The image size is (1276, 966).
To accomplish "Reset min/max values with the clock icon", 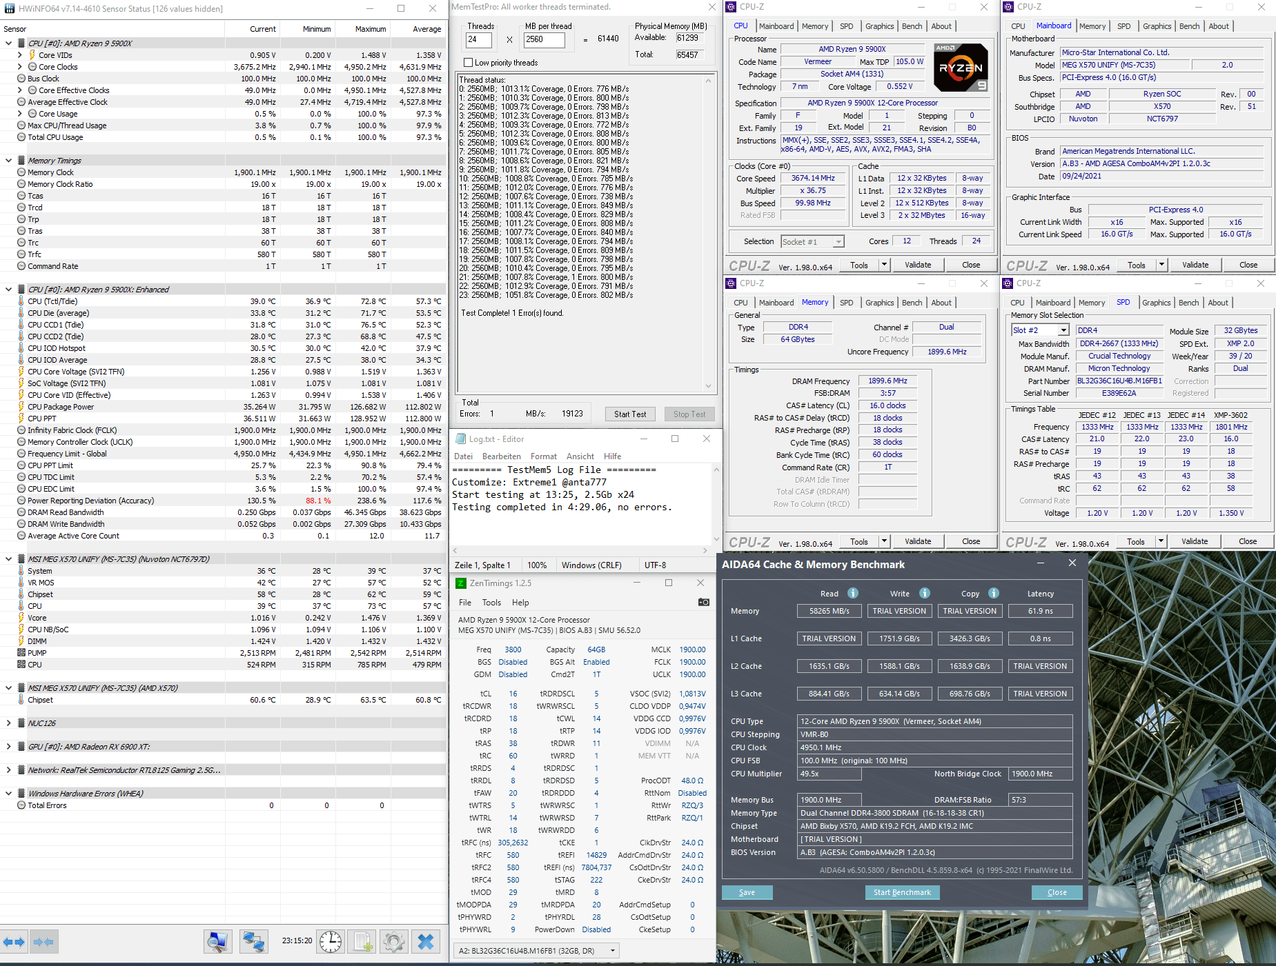I will pos(330,941).
